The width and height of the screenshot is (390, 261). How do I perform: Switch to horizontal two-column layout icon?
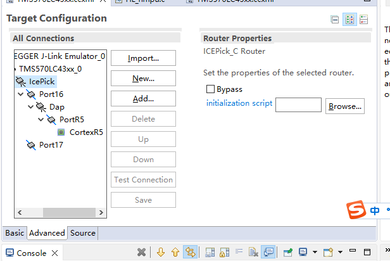point(349,20)
